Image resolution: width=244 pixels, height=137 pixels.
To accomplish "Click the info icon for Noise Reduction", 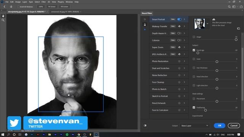I will tap(179, 75).
